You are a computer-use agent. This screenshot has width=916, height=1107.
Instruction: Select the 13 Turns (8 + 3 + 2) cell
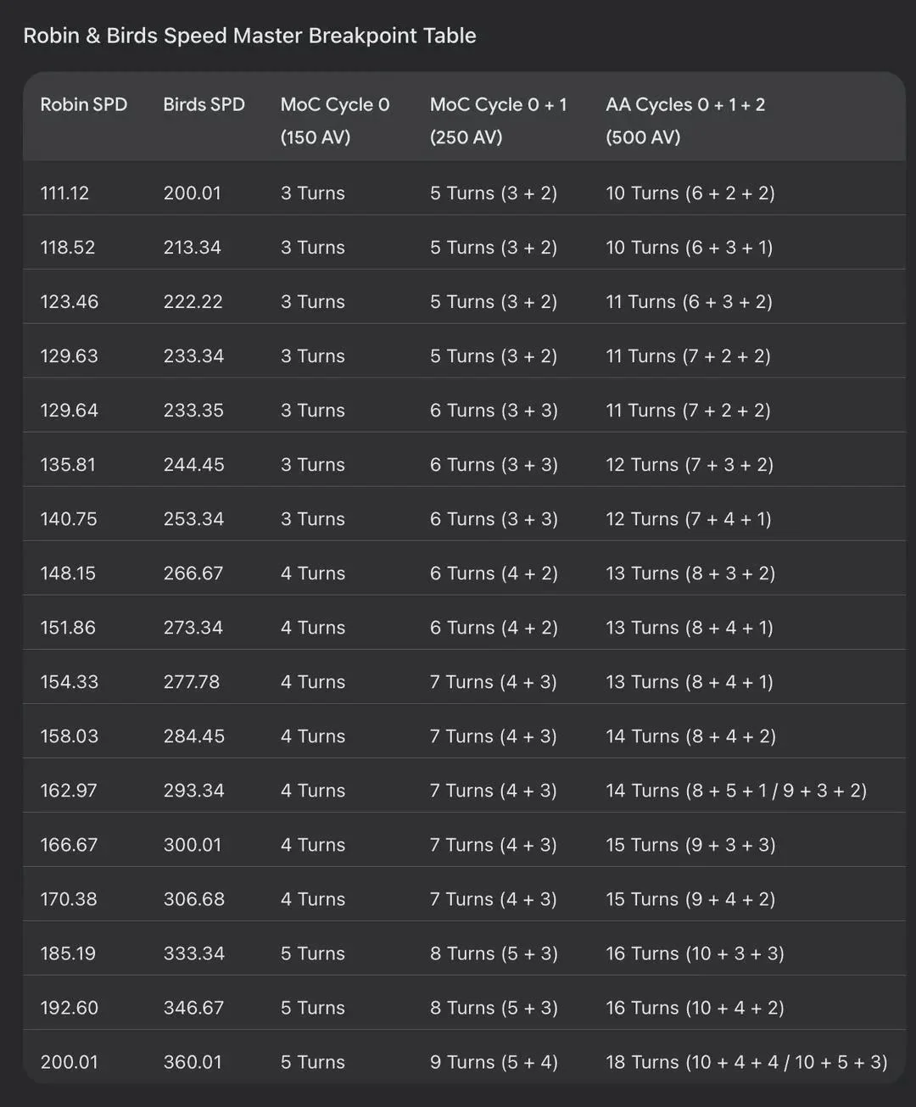click(x=690, y=573)
